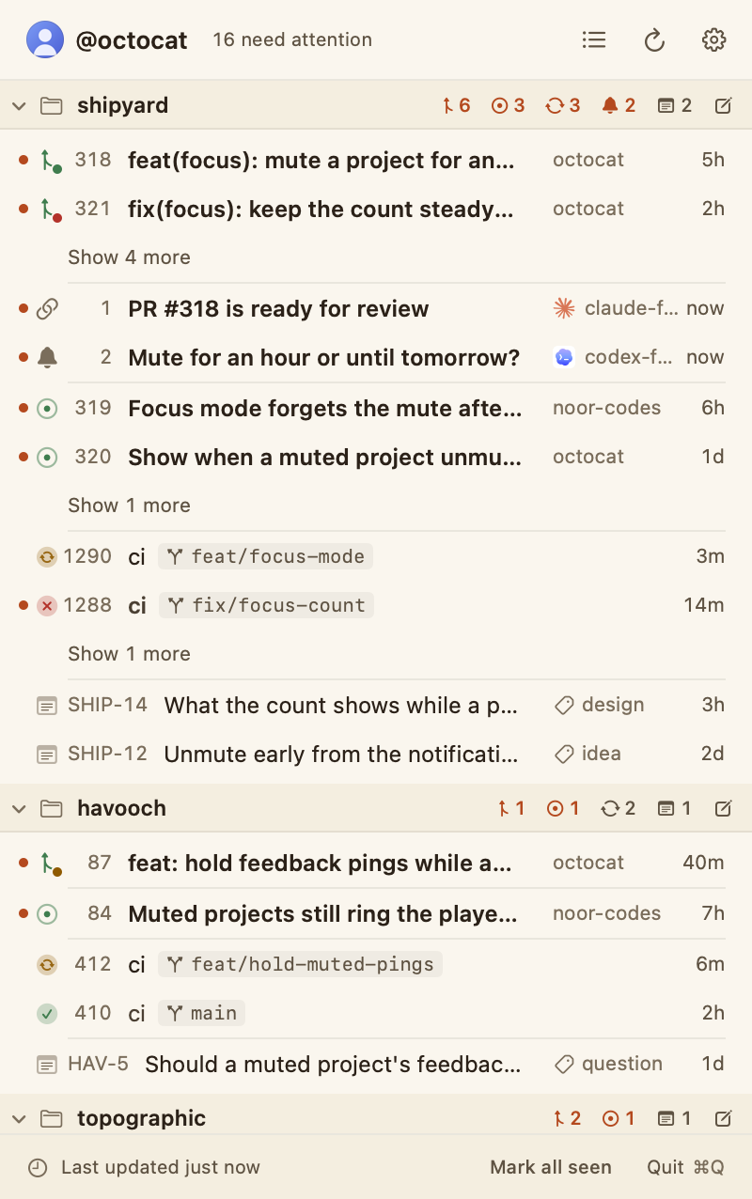Click the note icon for SHIP-14
This screenshot has width=752, height=1199.
[x=47, y=705]
